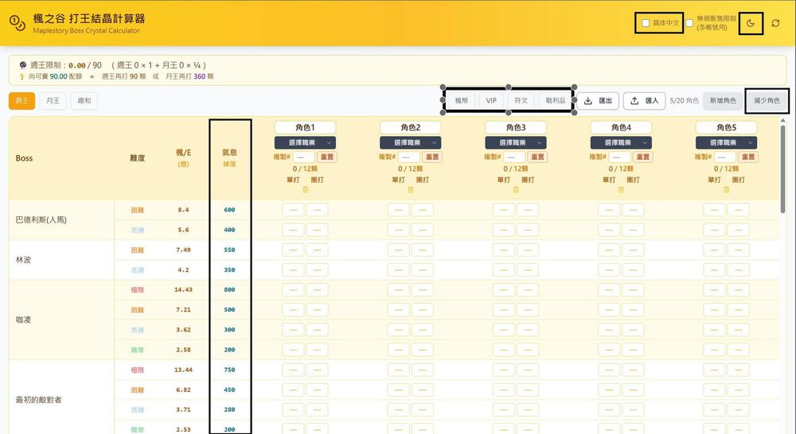796x434 pixels.
Task: Click the coin logo beside 楓之谷 title
Action: pyautogui.click(x=18, y=23)
